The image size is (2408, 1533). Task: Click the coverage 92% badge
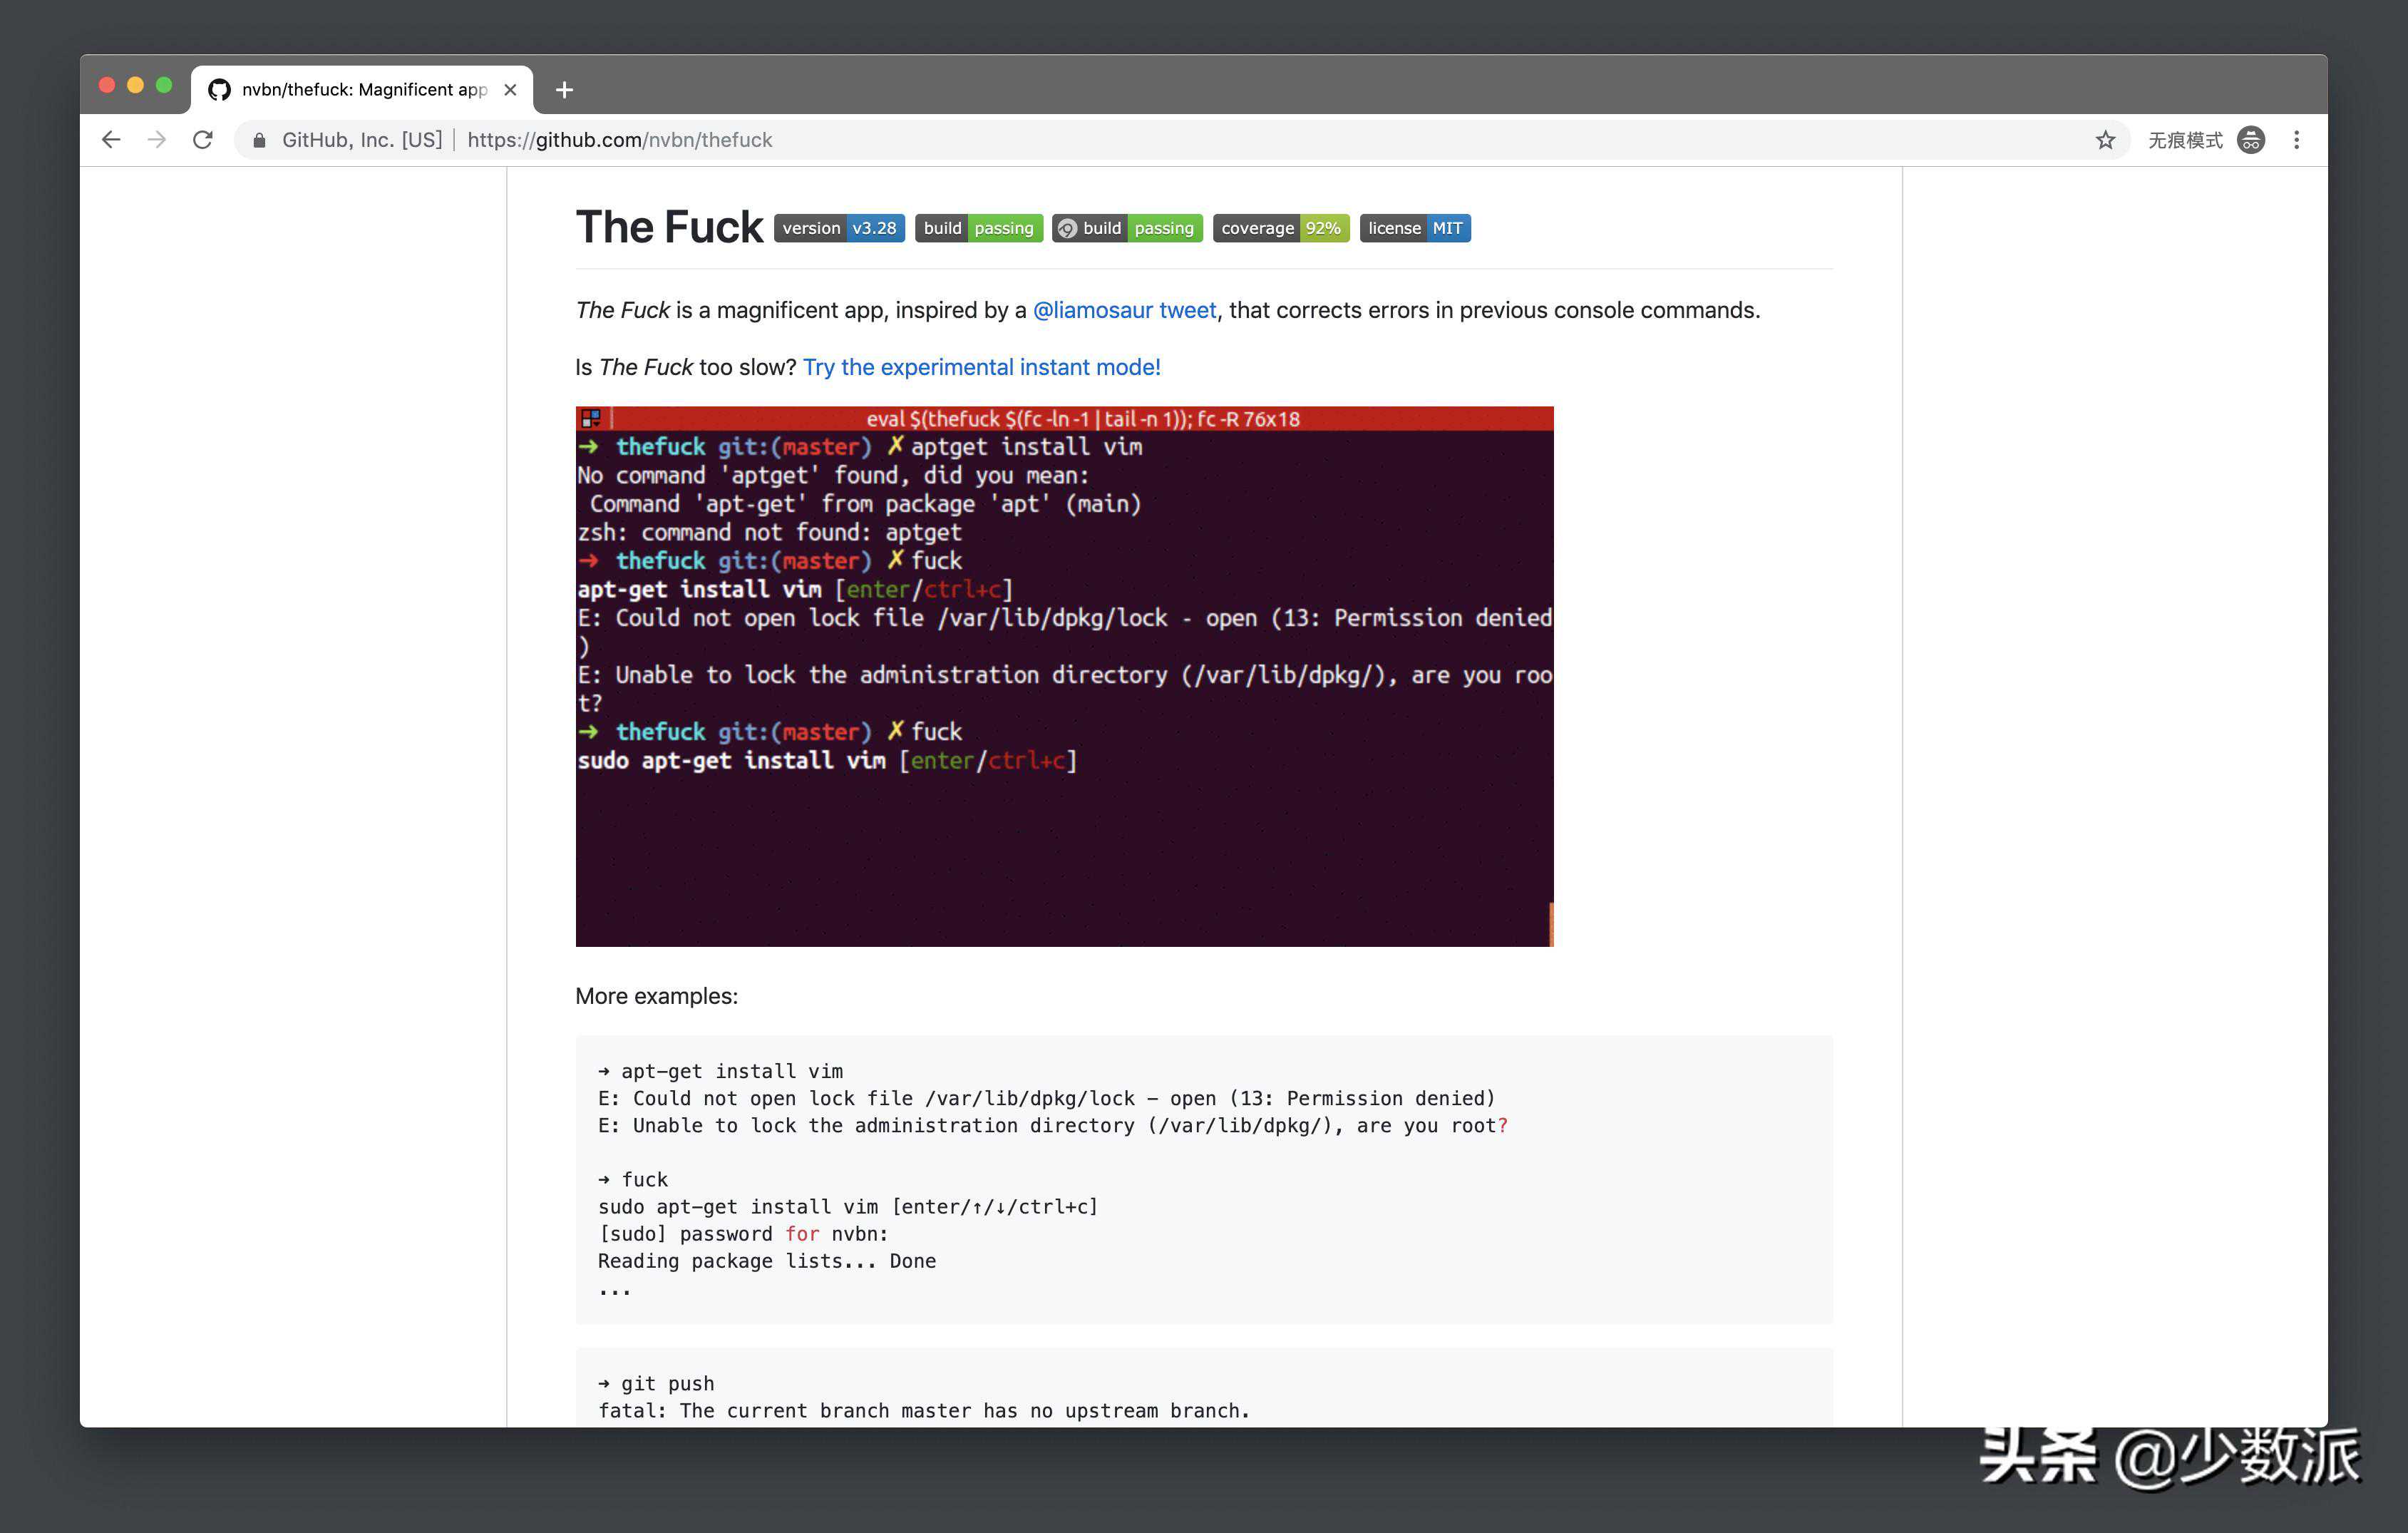(x=1280, y=228)
